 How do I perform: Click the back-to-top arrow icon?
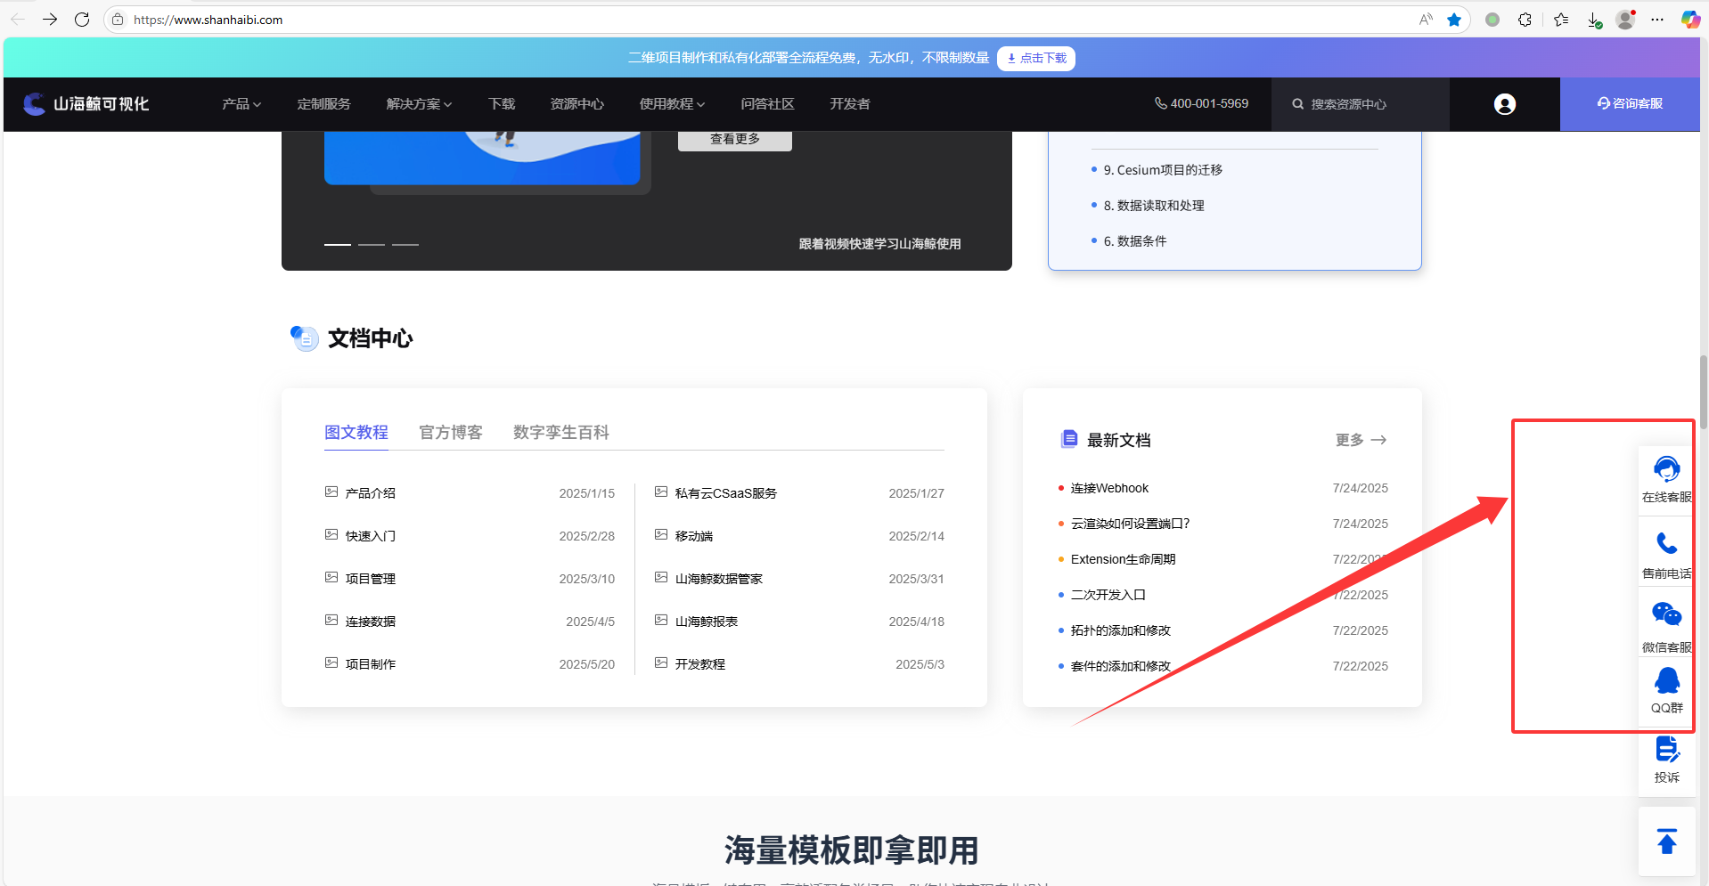click(1667, 841)
